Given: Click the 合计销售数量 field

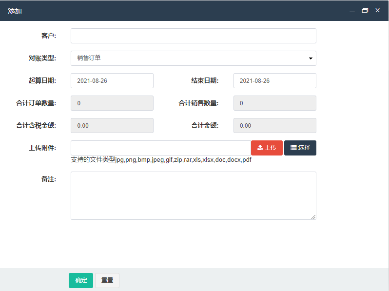Looking at the screenshot, I should pos(274,103).
